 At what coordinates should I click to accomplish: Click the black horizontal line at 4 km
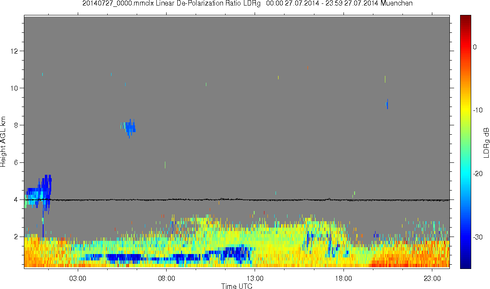tap(237, 199)
